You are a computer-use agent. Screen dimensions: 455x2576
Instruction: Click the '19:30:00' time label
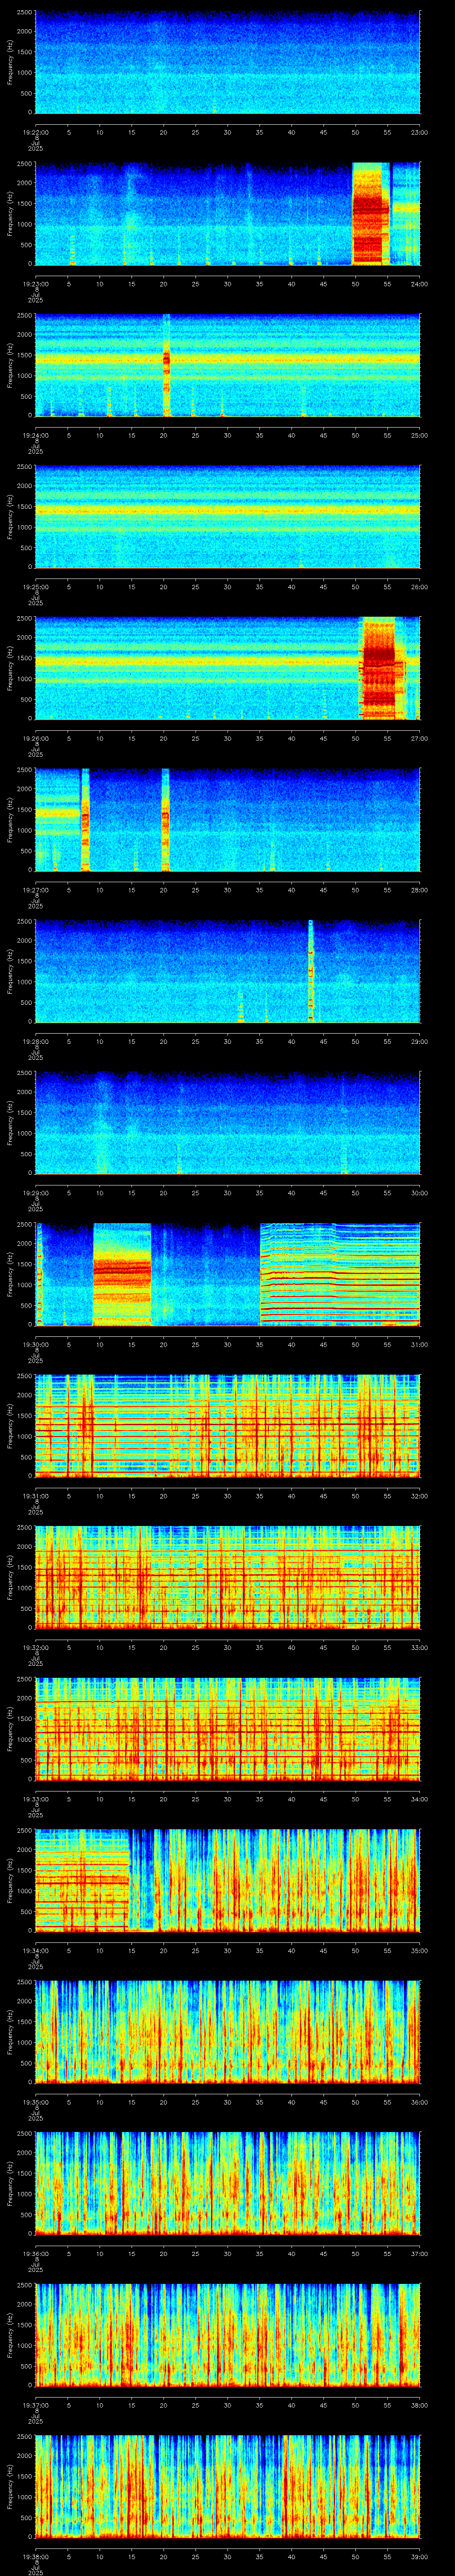pos(35,1344)
